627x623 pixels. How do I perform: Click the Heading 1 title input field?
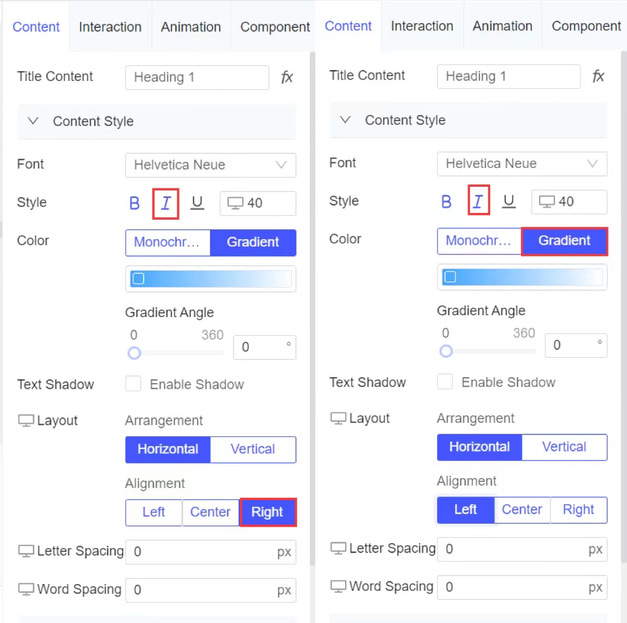197,77
